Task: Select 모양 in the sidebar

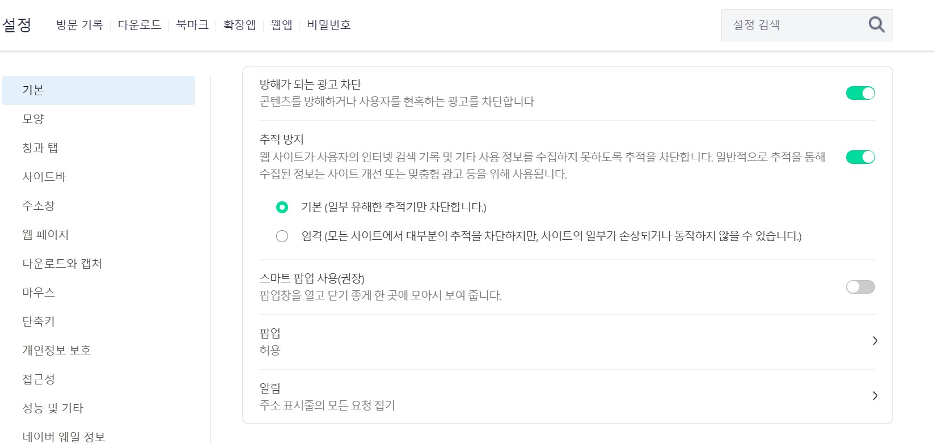Action: 33,119
